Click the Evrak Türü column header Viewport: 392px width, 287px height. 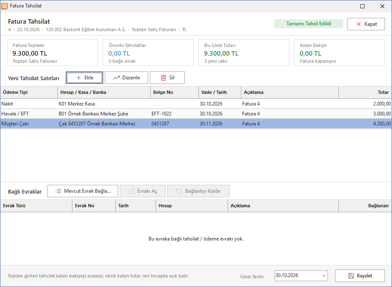click(x=36, y=206)
